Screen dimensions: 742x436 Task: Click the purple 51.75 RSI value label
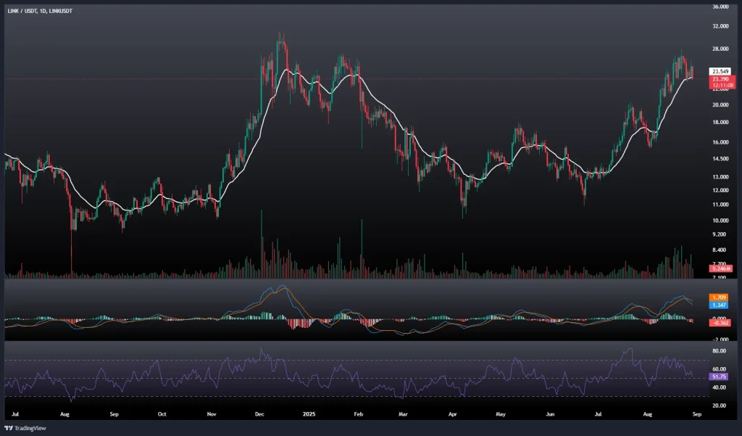click(720, 377)
